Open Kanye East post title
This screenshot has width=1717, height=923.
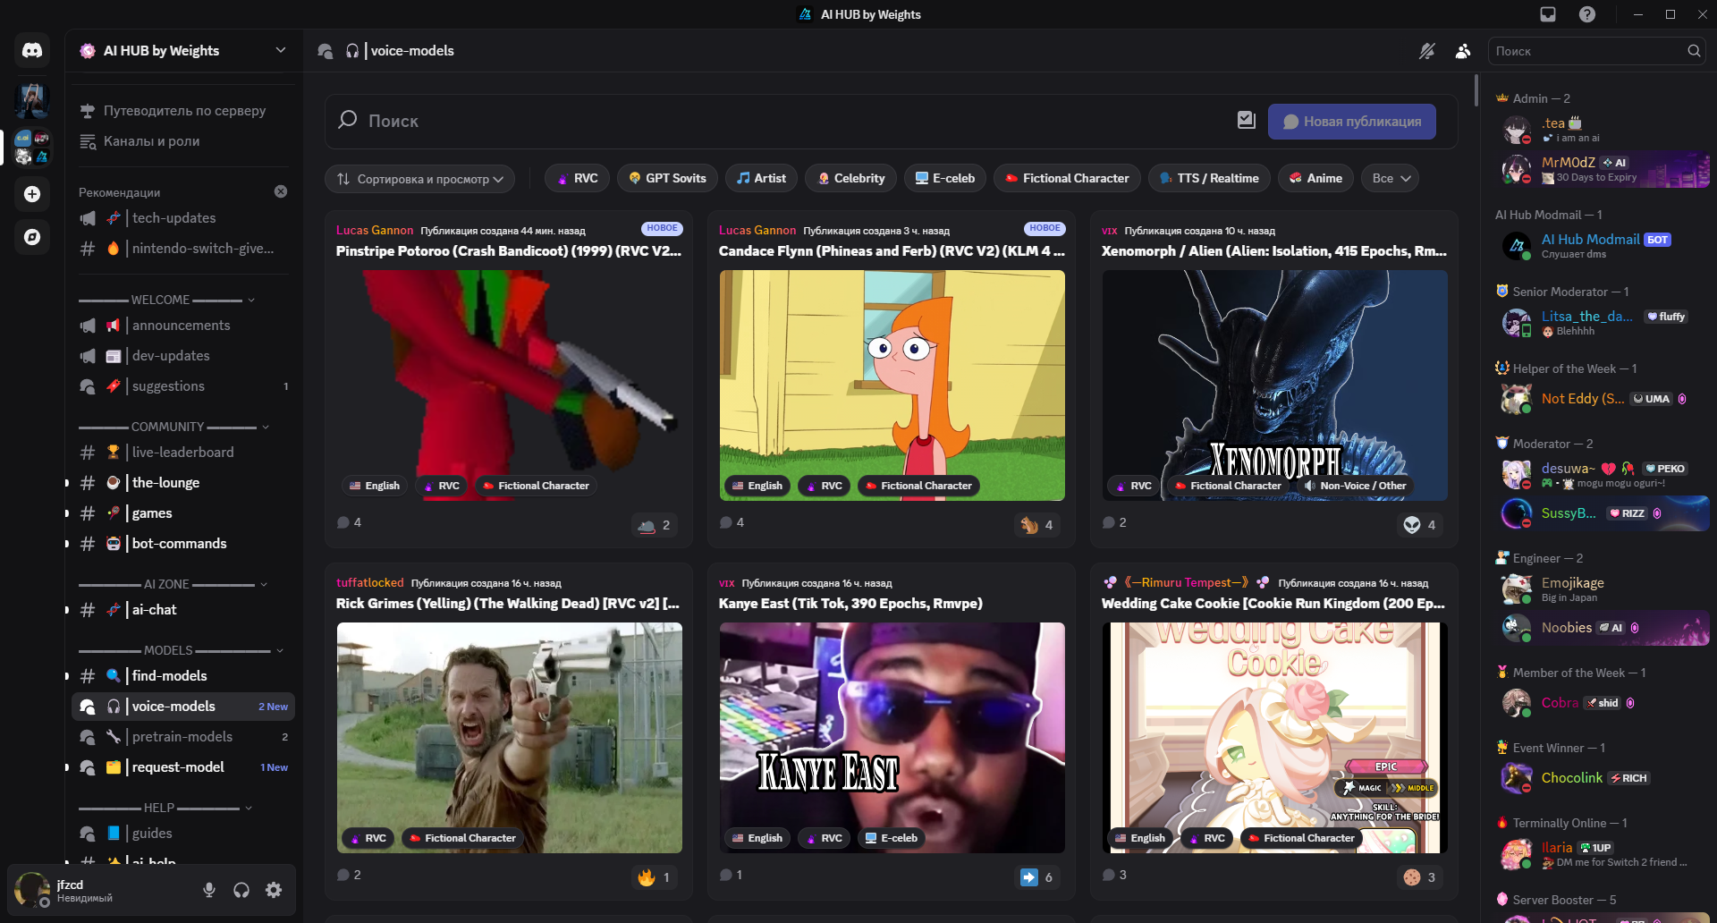pos(850,604)
